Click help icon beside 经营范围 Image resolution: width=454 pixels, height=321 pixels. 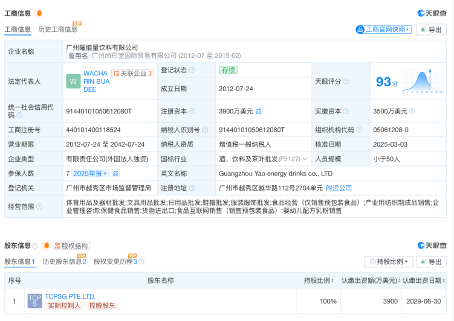(x=39, y=206)
